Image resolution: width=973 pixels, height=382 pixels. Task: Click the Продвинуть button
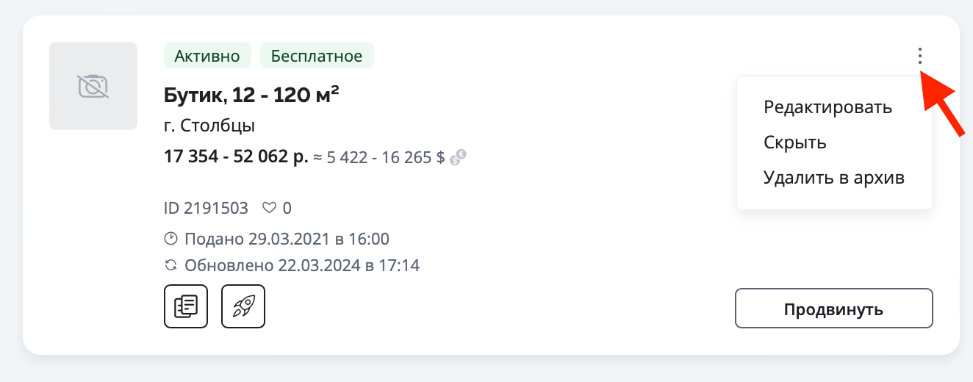coord(834,309)
